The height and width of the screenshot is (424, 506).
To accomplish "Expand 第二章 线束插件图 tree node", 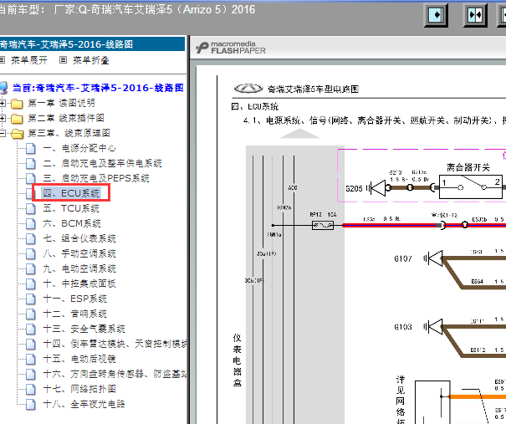I will tap(3, 118).
